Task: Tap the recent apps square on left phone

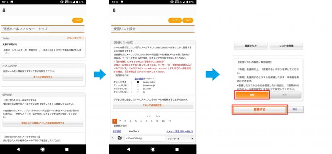Action: (67, 149)
